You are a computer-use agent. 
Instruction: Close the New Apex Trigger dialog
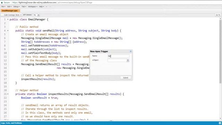click(x=131, y=51)
